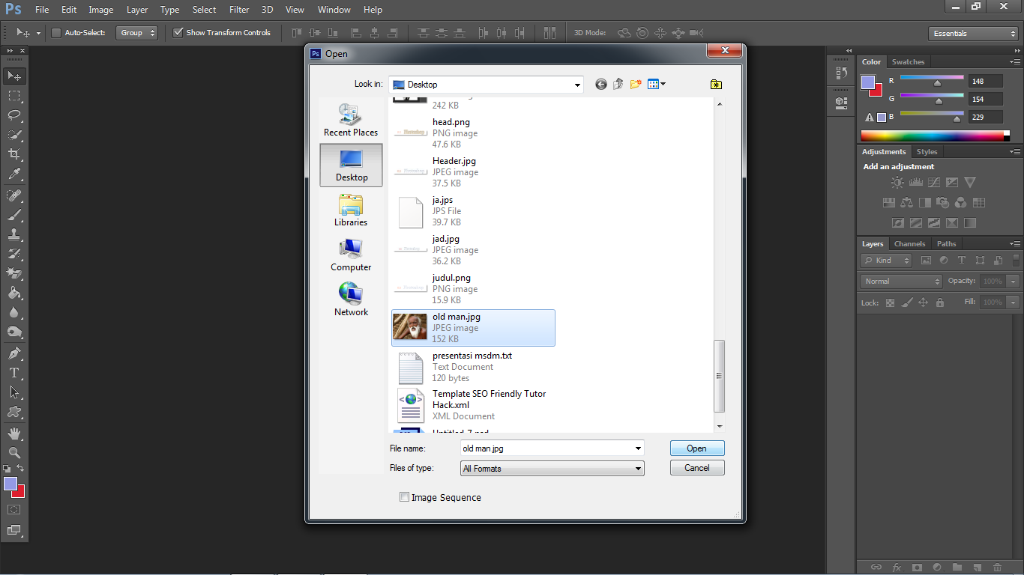Select the Lasso tool
Image resolution: width=1024 pixels, height=575 pixels.
[14, 115]
